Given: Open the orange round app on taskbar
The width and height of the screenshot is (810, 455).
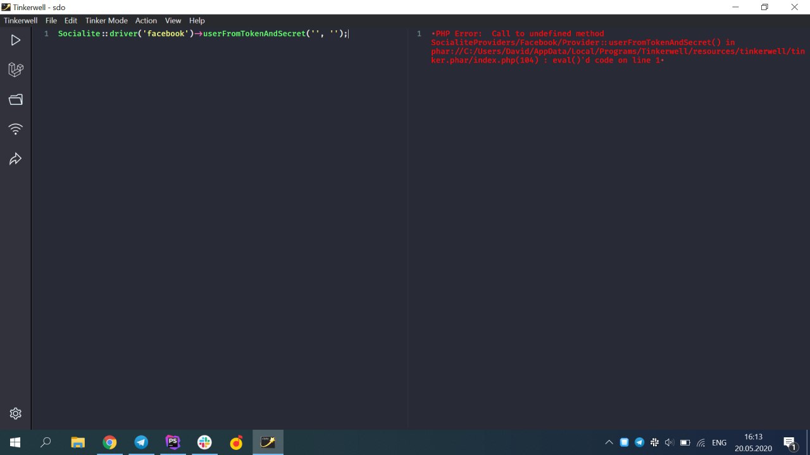Looking at the screenshot, I should (236, 442).
